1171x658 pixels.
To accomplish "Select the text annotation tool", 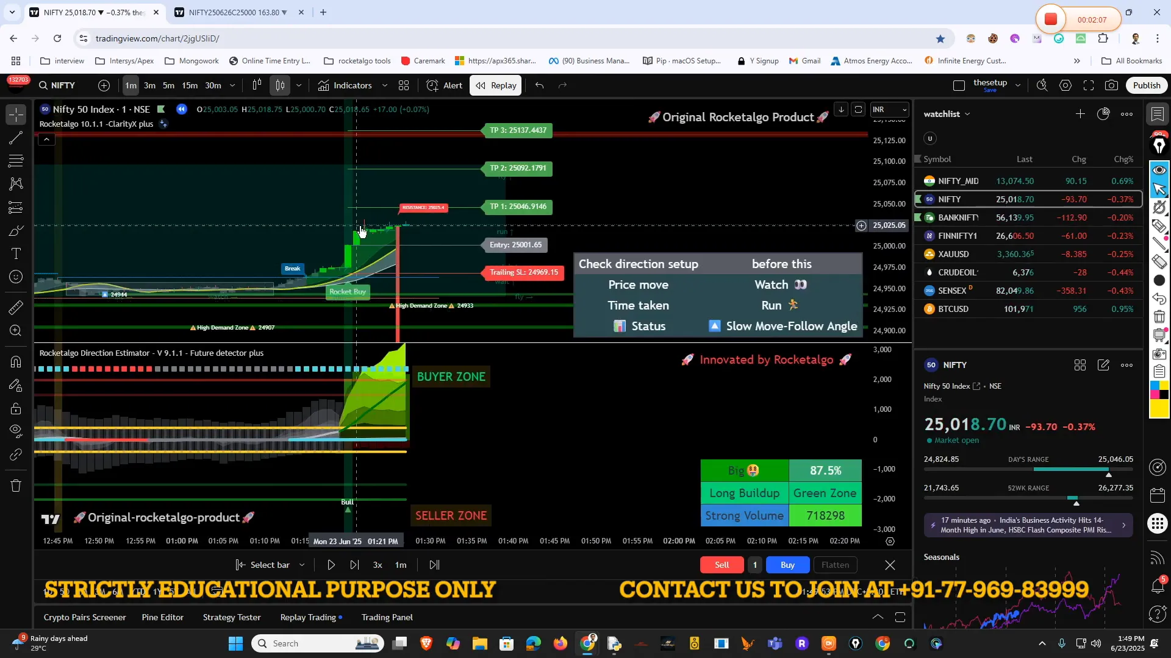I will (x=16, y=253).
